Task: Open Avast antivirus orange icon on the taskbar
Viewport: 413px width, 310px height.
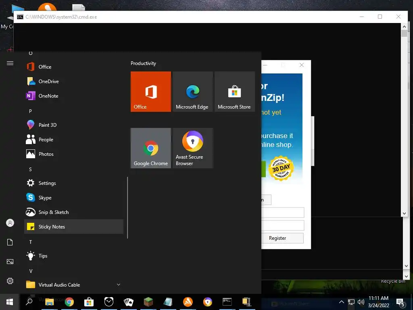Action: pyautogui.click(x=188, y=302)
